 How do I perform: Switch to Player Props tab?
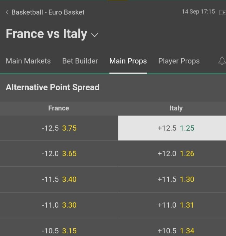click(x=179, y=61)
